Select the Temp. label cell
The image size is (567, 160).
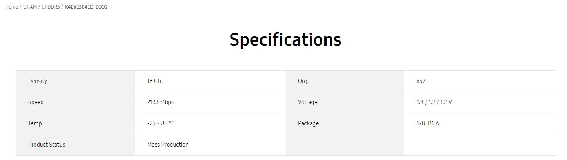point(75,124)
